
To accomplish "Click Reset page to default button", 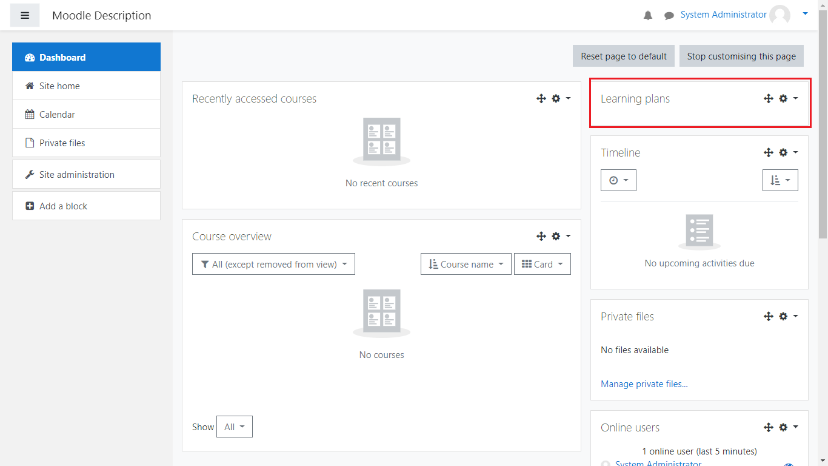I will [623, 56].
